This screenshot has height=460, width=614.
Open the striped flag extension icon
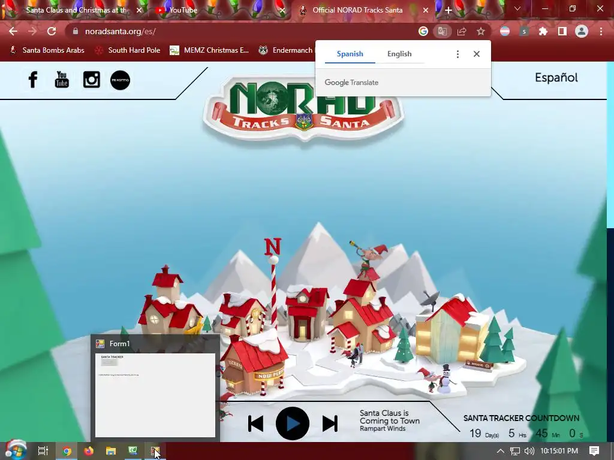coord(505,31)
